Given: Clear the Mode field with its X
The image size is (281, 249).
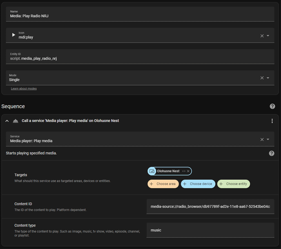Looking at the screenshot, I should point(262,78).
